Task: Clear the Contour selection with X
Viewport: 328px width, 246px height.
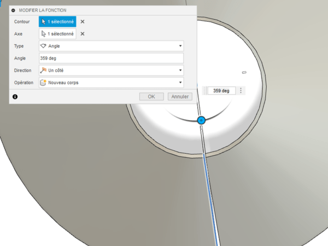Action: tap(83, 21)
